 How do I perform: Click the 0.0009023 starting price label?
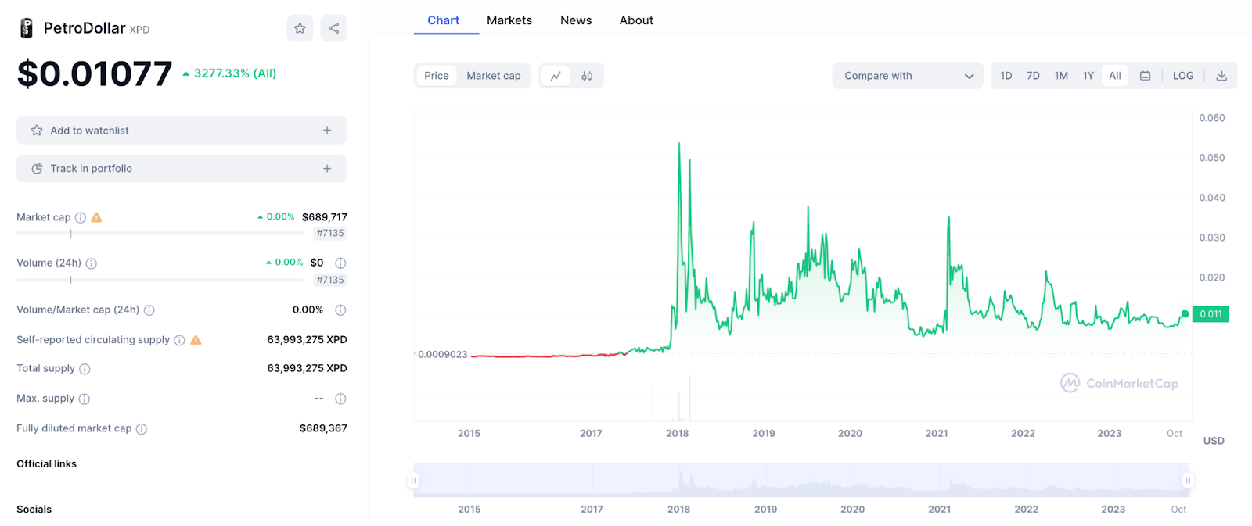coord(442,355)
